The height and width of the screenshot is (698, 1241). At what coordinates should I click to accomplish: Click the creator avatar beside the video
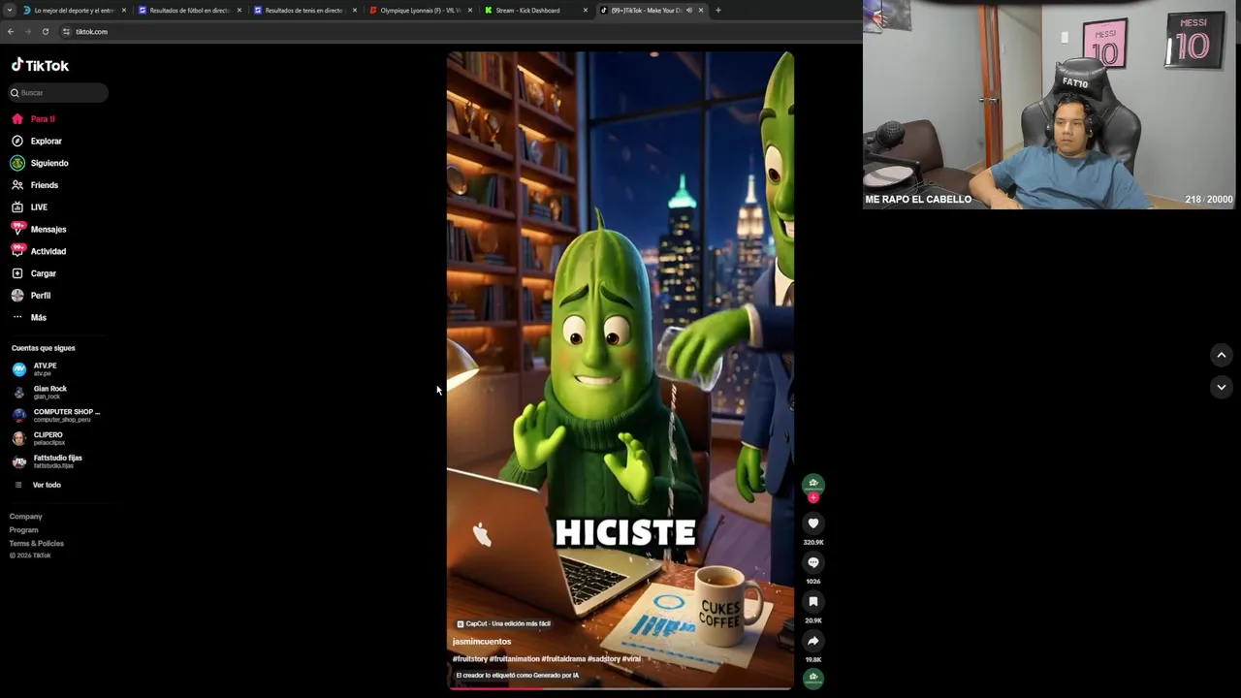pyautogui.click(x=813, y=483)
